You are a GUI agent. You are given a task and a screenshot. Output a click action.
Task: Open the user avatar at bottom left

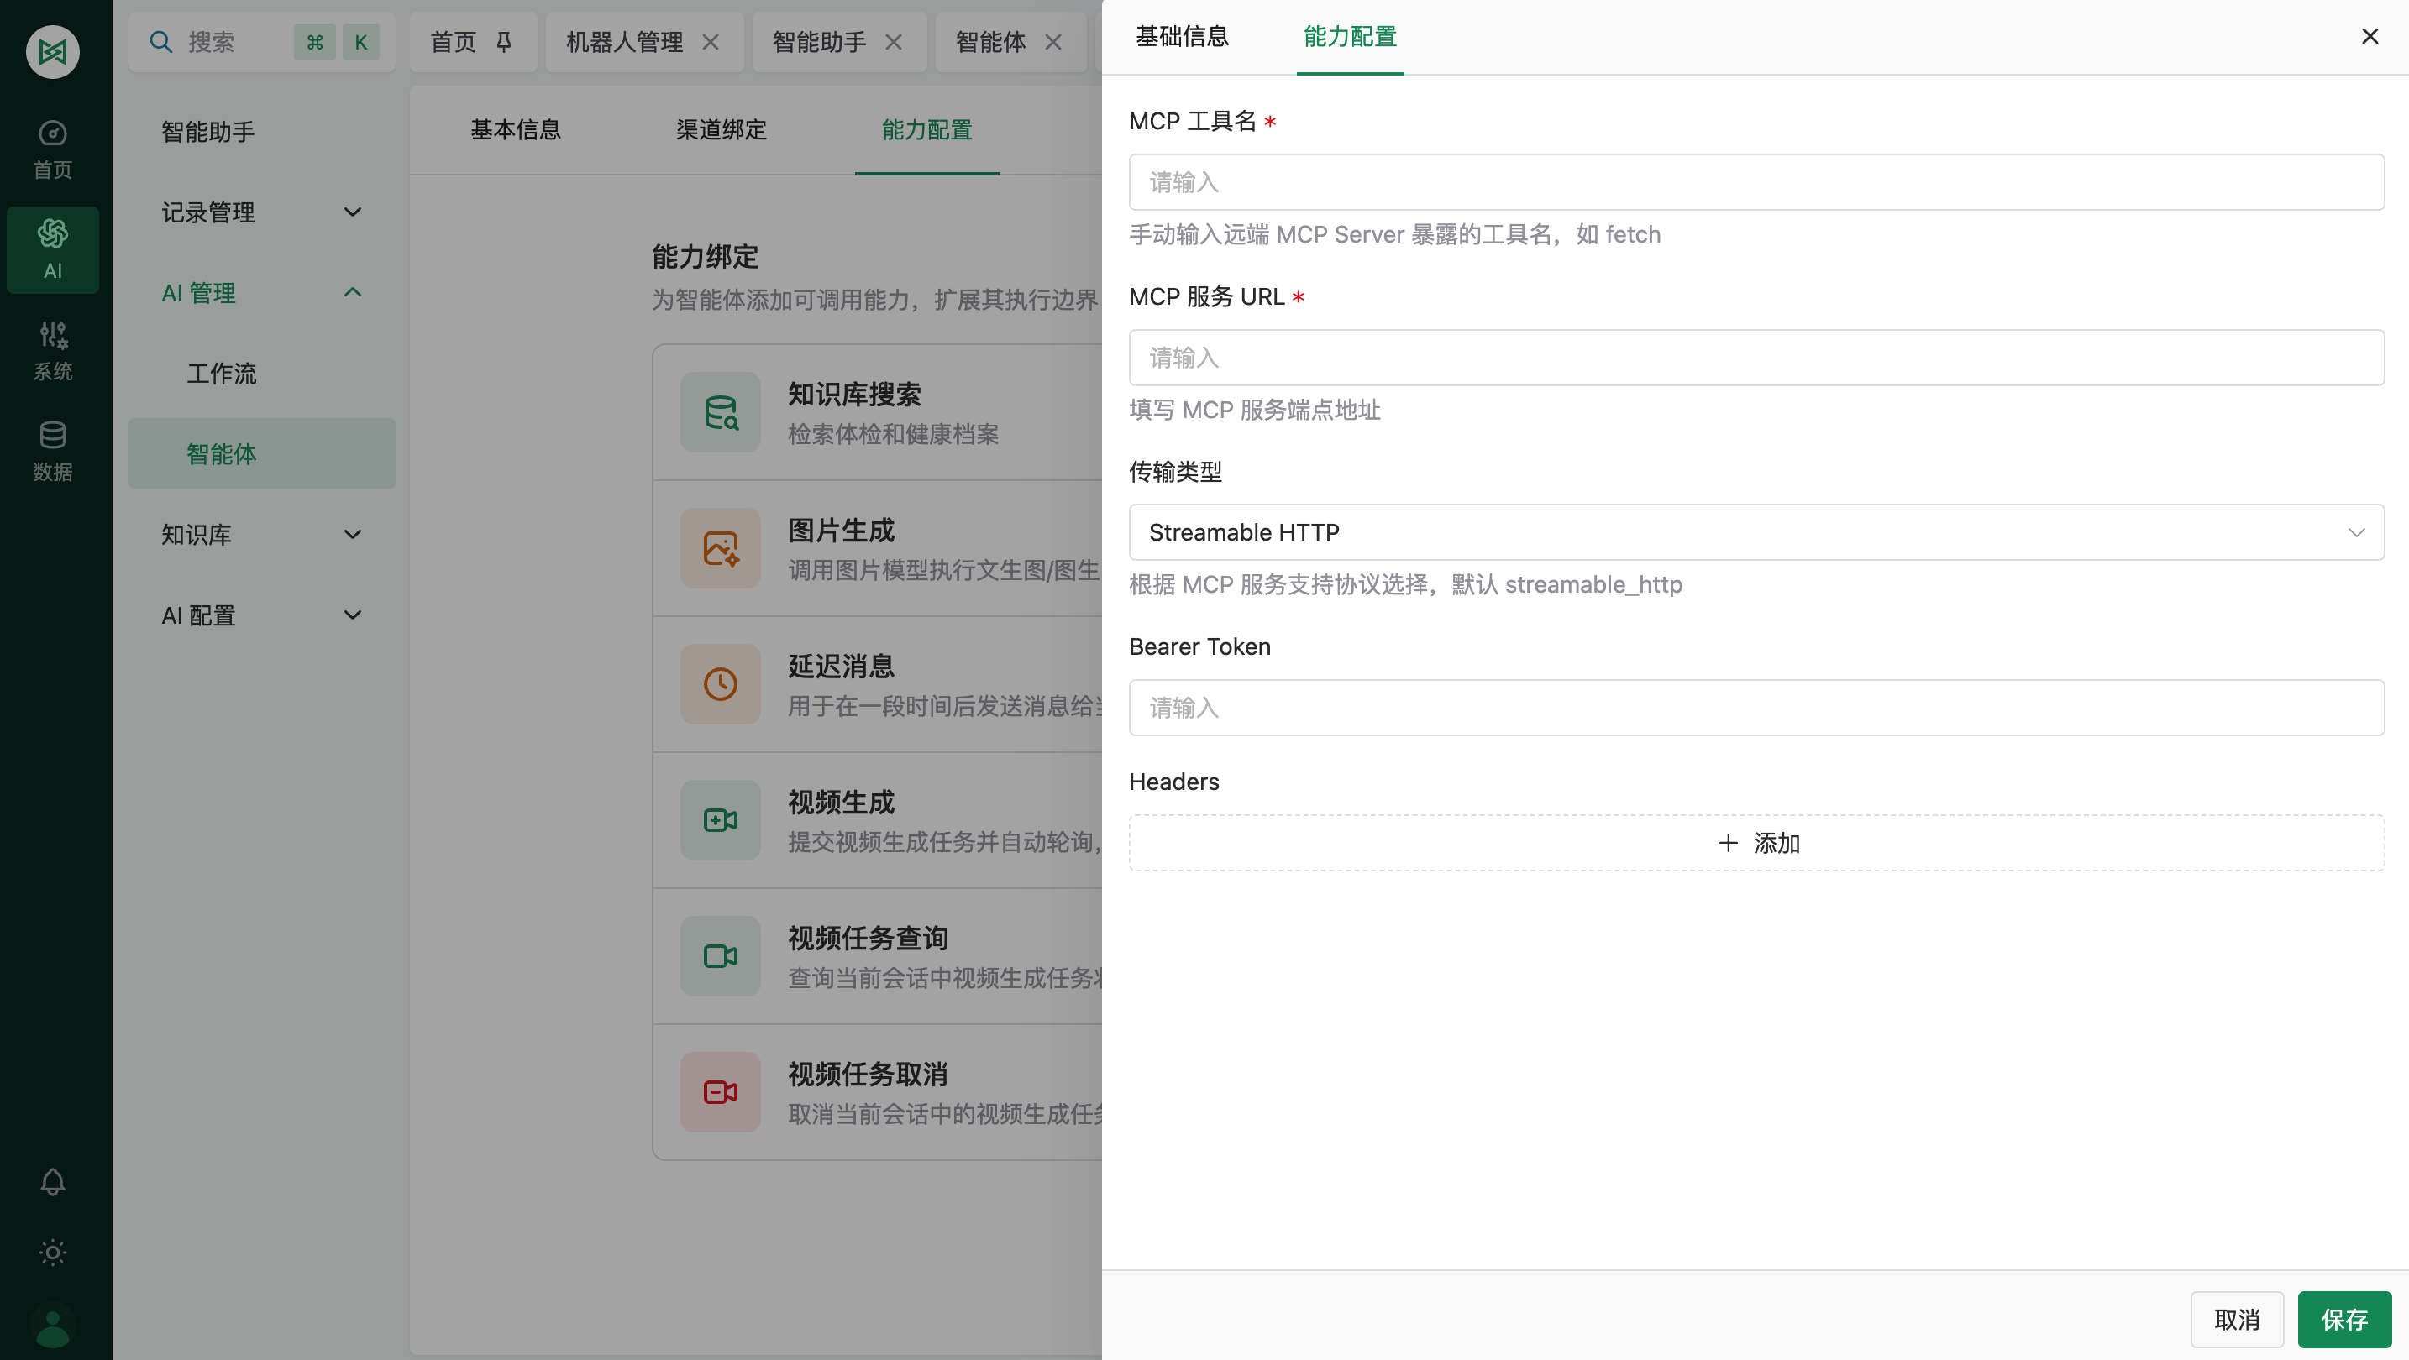click(52, 1326)
